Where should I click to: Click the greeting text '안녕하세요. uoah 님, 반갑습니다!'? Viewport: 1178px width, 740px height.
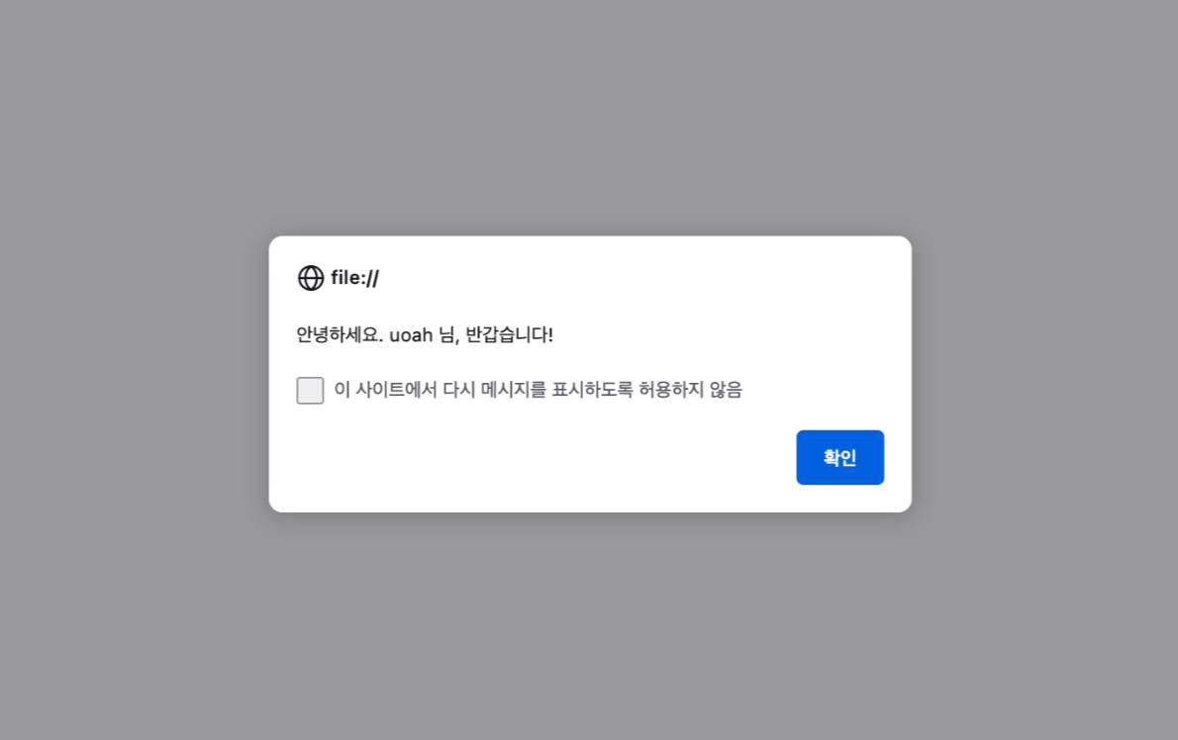point(425,334)
